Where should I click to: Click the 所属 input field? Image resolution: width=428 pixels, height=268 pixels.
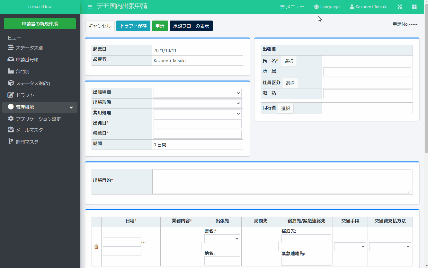367,72
